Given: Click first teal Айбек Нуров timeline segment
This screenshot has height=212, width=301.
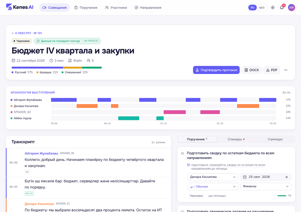Looking at the screenshot, I should pos(129,118).
